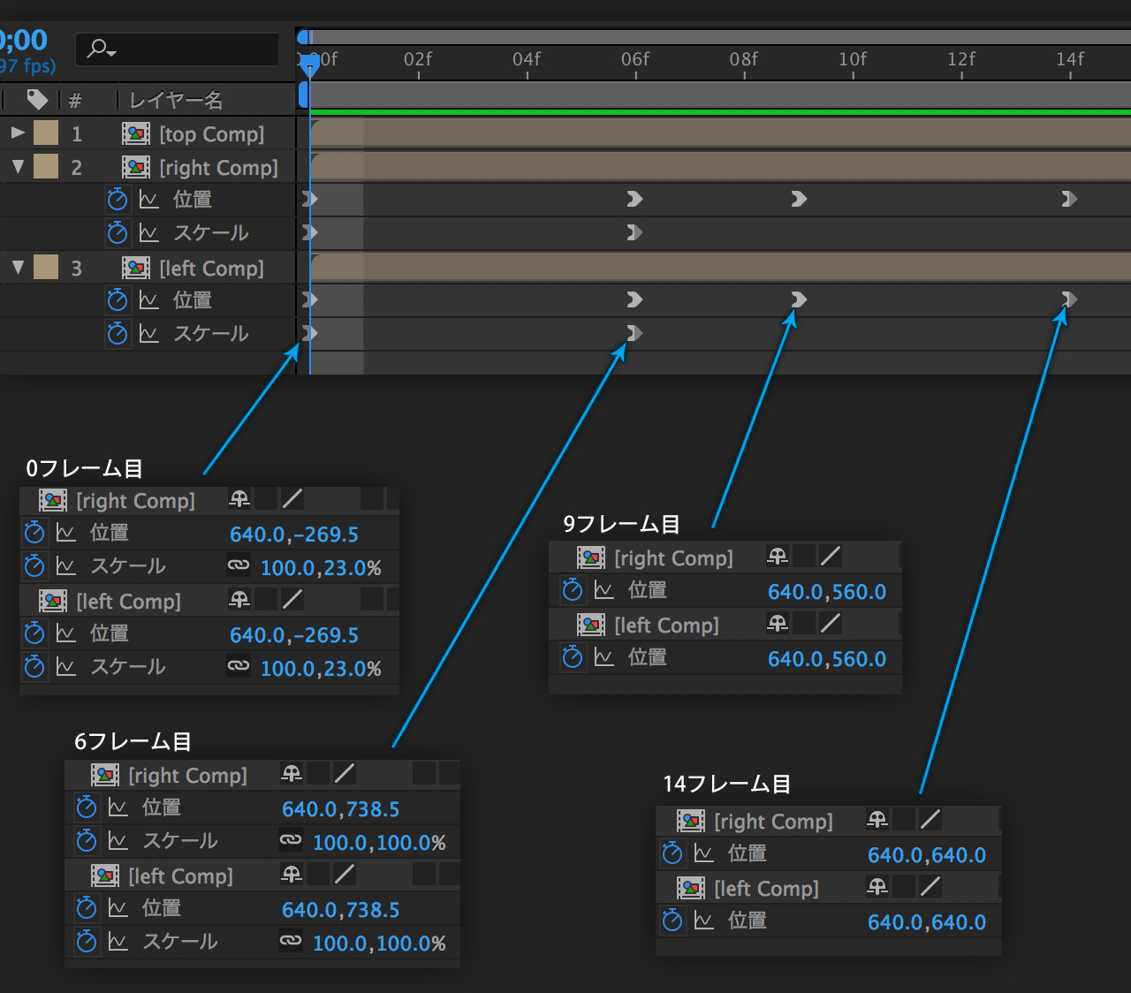This screenshot has width=1131, height=993.
Task: Collapse the right Comp layer properties
Action: [x=17, y=167]
